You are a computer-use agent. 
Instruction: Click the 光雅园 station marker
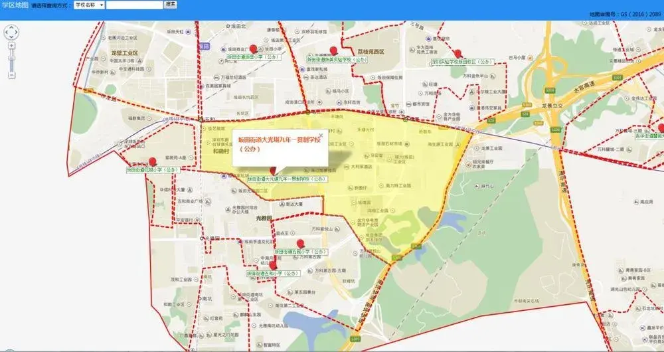pyautogui.click(x=202, y=238)
